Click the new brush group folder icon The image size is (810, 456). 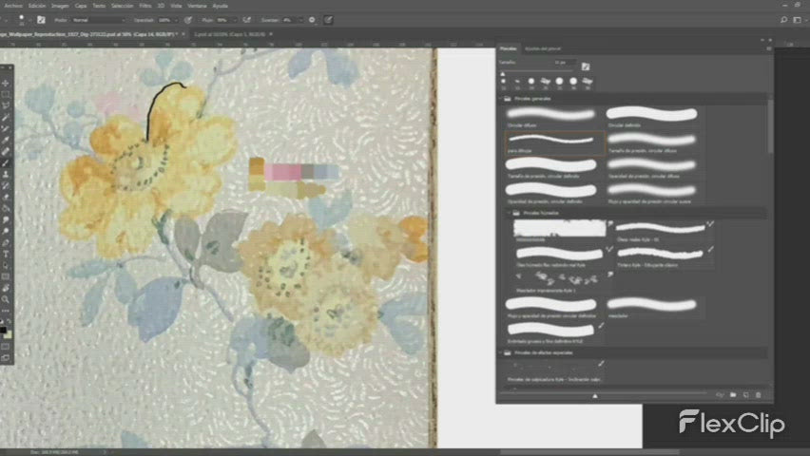[734, 394]
